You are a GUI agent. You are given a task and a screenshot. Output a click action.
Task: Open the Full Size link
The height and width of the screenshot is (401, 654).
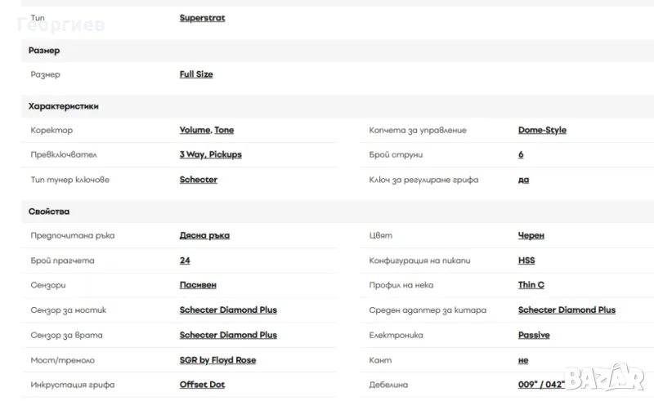196,74
